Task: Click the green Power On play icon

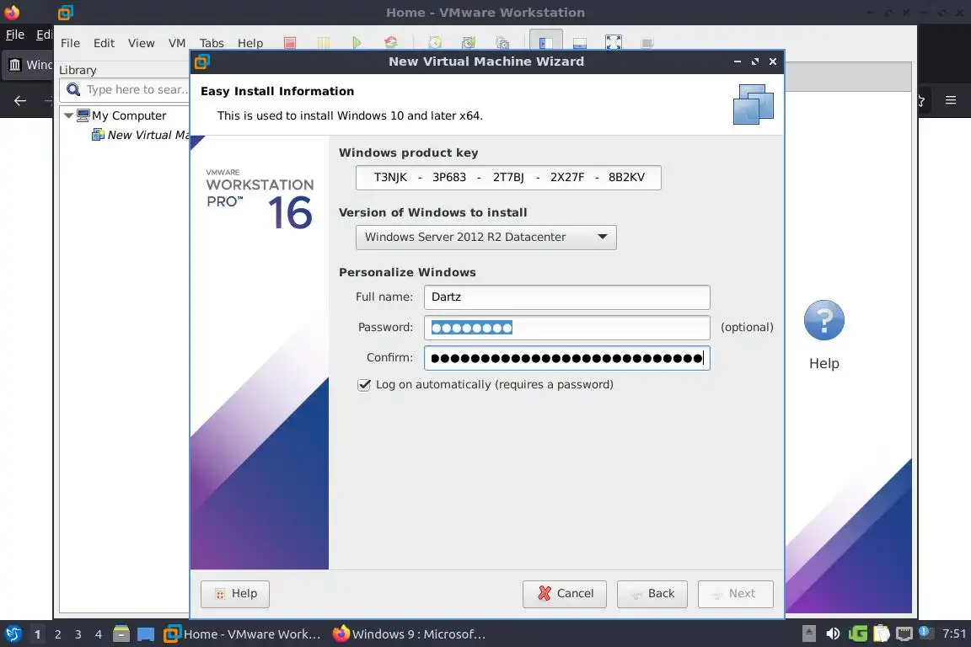Action: (x=357, y=43)
